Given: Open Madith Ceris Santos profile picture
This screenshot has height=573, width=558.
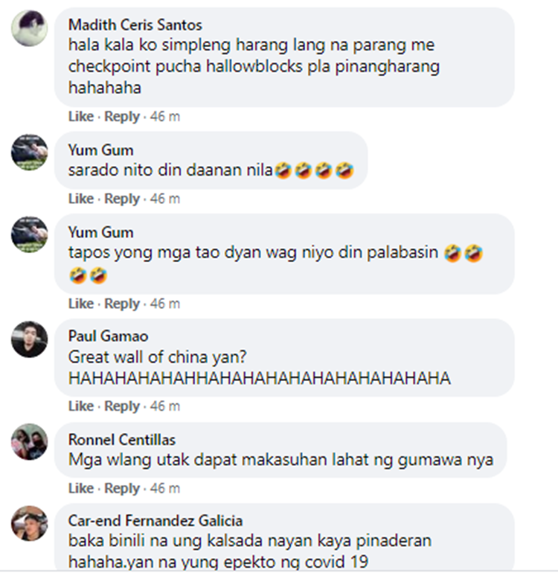Looking at the screenshot, I should click(29, 28).
